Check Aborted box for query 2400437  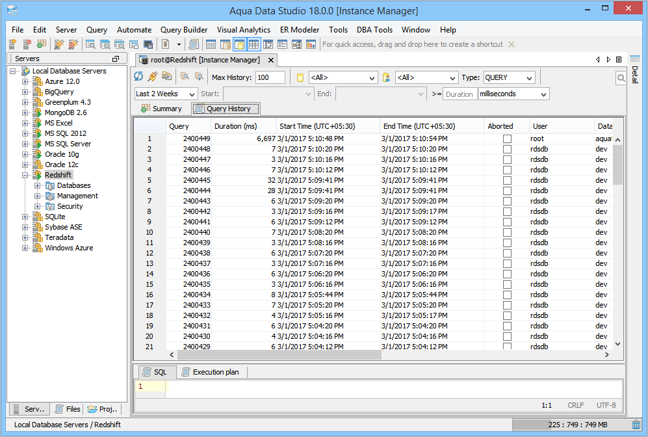507,264
